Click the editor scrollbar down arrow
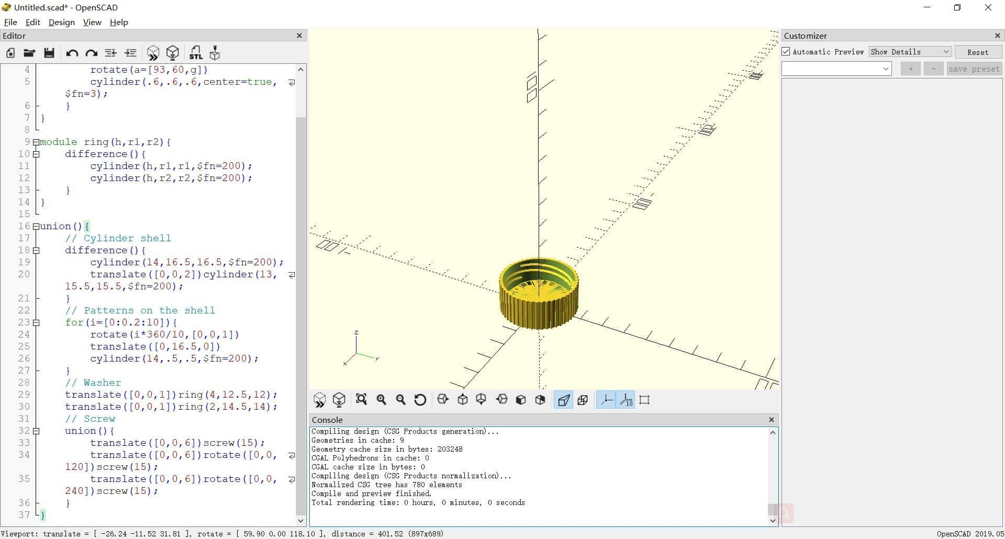1005x539 pixels. (x=300, y=520)
